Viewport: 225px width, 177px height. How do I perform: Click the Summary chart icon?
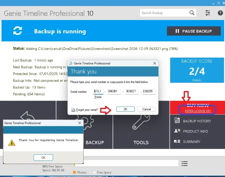click(177, 141)
